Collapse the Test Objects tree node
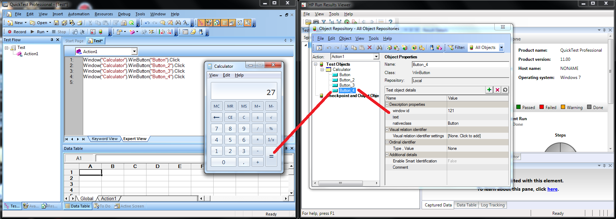616x219 pixels. pos(316,64)
